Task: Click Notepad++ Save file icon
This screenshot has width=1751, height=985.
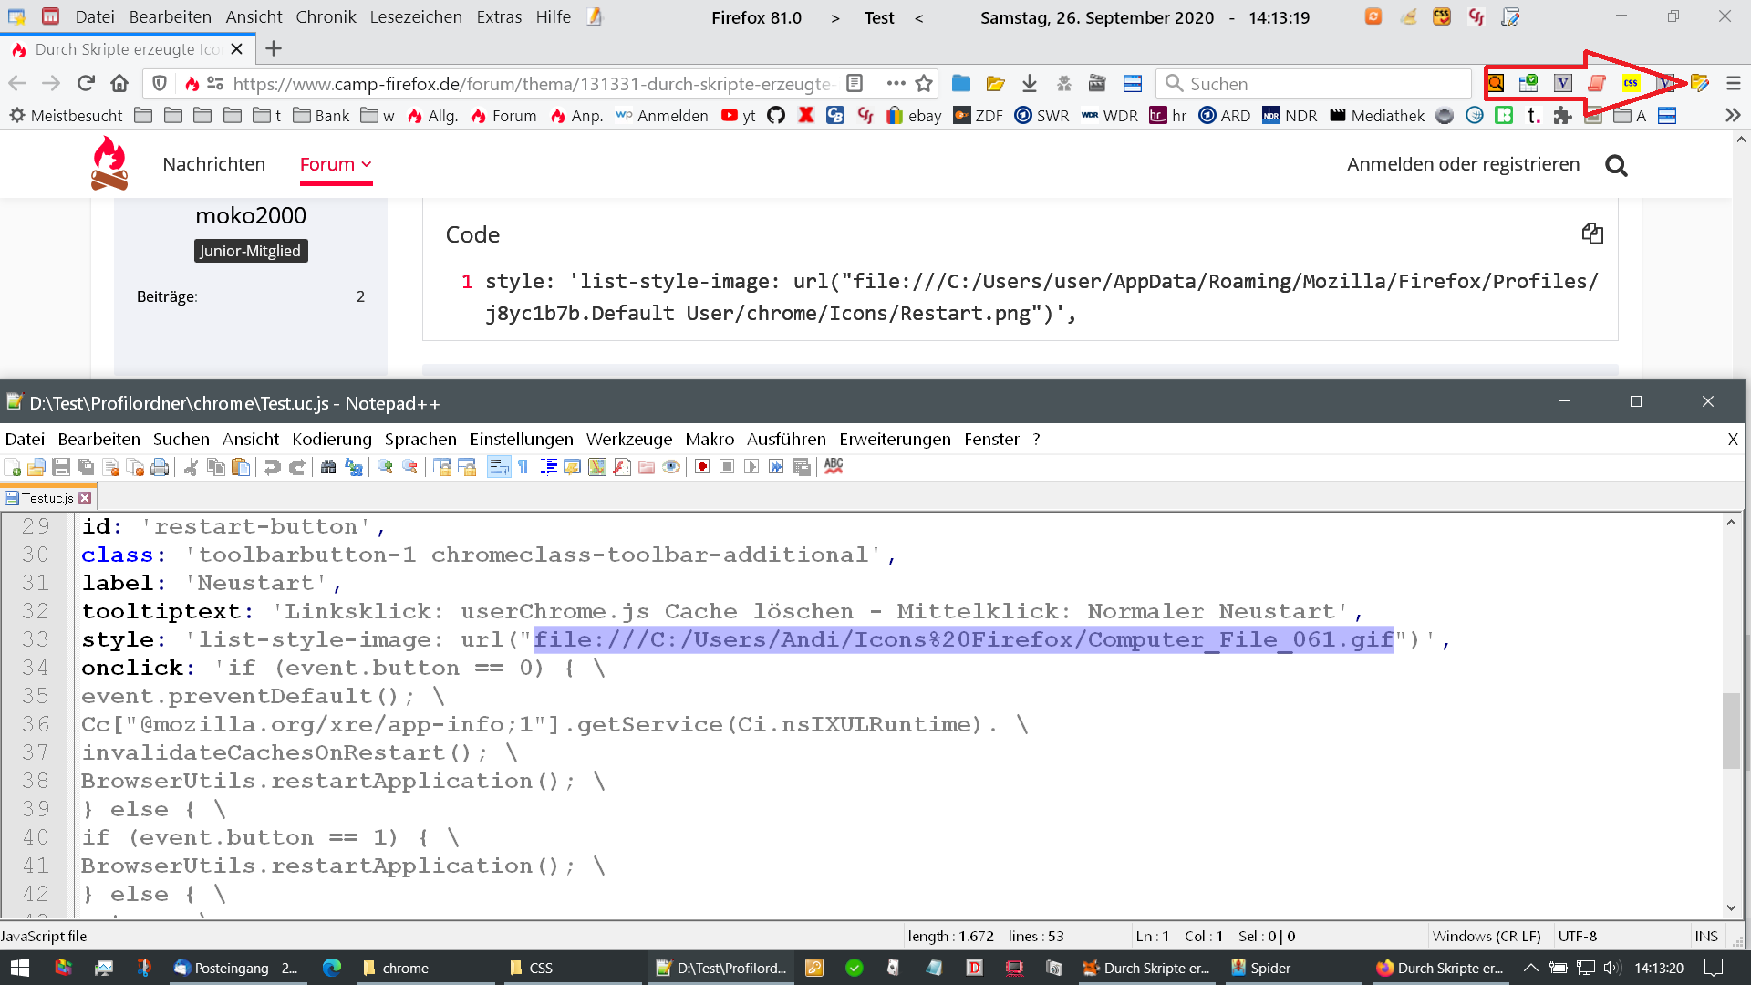Action: point(61,467)
